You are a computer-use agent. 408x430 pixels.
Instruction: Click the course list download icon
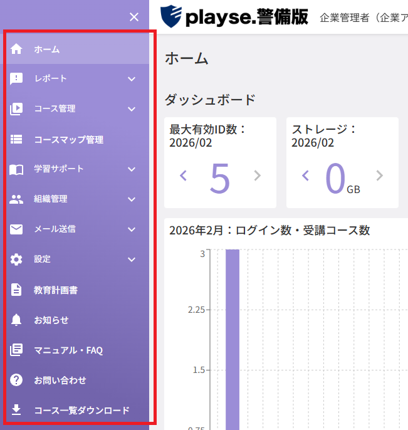[16, 410]
